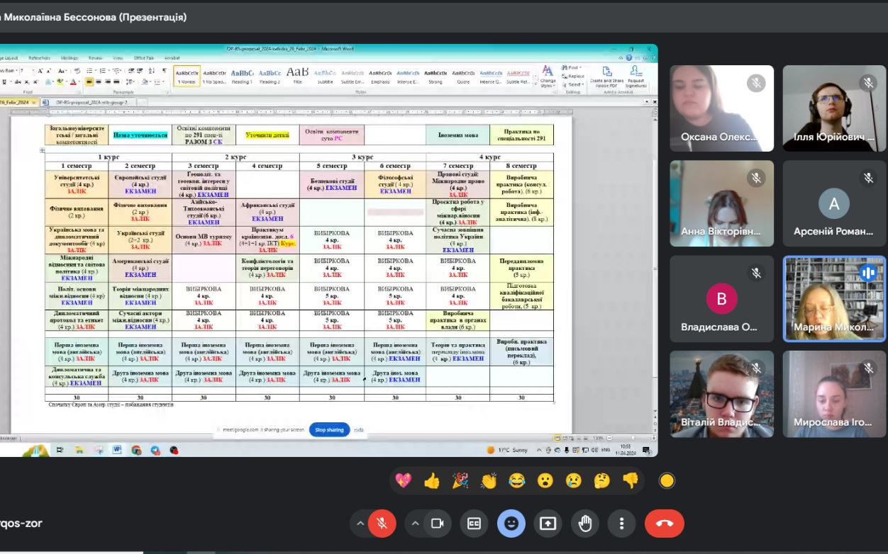
Task: Send the thinking face reaction
Action: click(x=602, y=480)
